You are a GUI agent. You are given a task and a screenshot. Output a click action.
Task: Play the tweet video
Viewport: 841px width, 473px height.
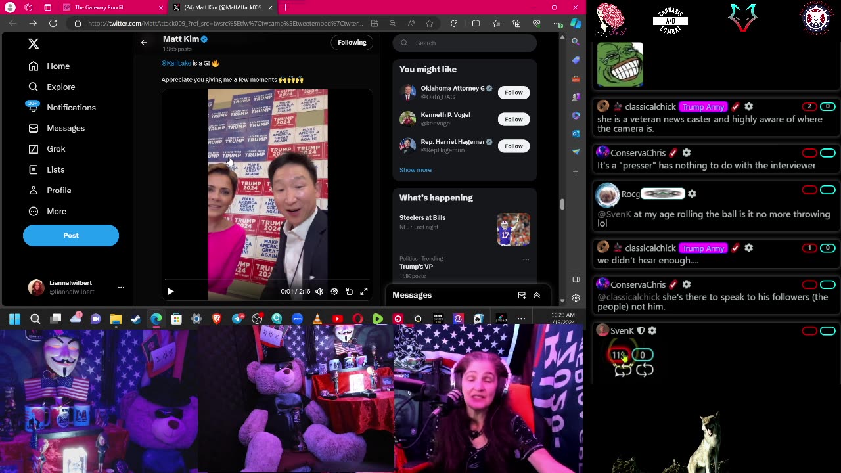click(x=170, y=292)
